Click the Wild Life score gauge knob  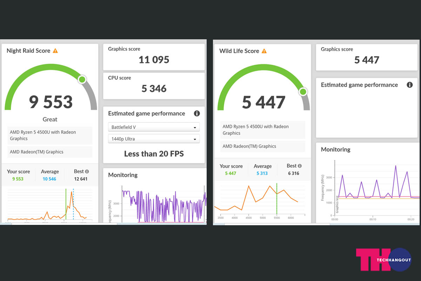tap(303, 92)
